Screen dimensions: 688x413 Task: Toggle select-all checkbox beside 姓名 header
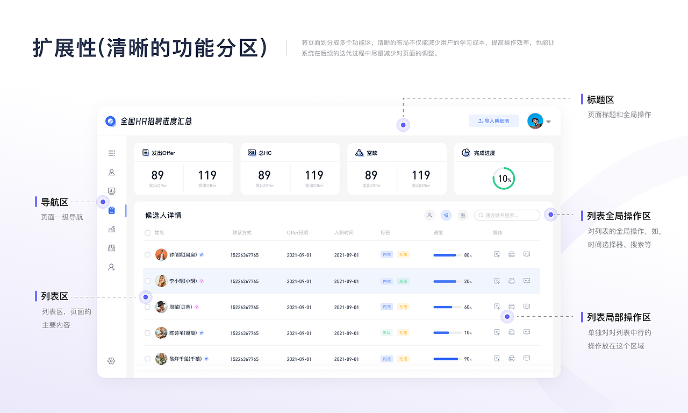pyautogui.click(x=148, y=233)
